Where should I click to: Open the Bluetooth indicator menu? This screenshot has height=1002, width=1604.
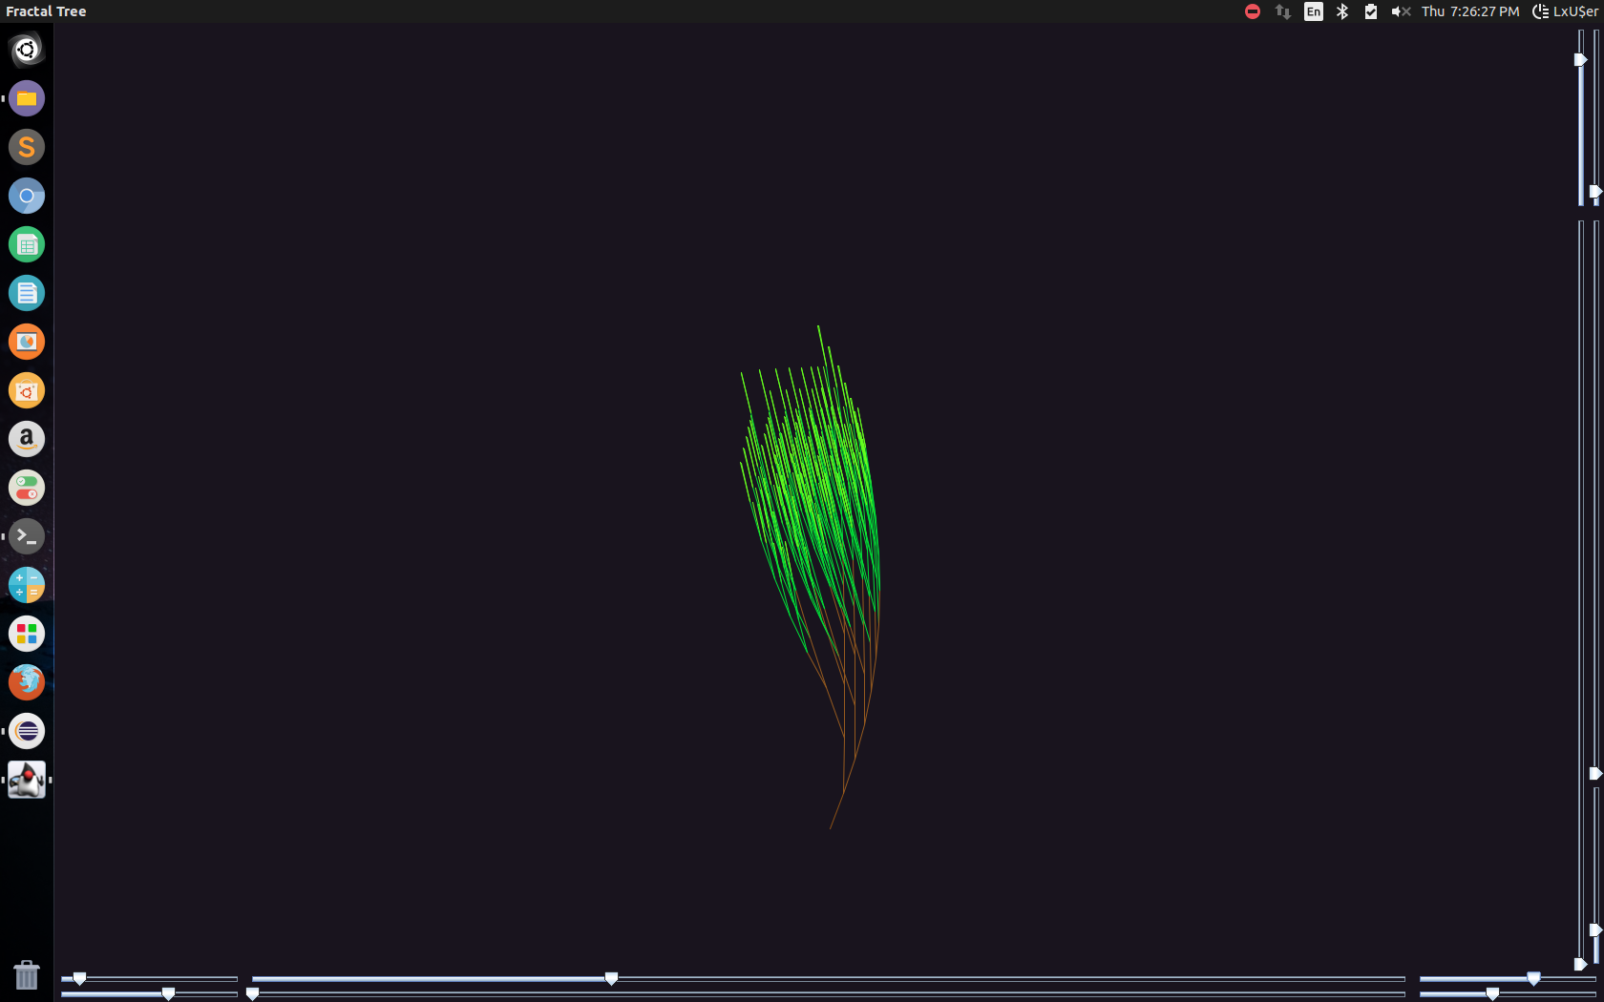point(1342,11)
